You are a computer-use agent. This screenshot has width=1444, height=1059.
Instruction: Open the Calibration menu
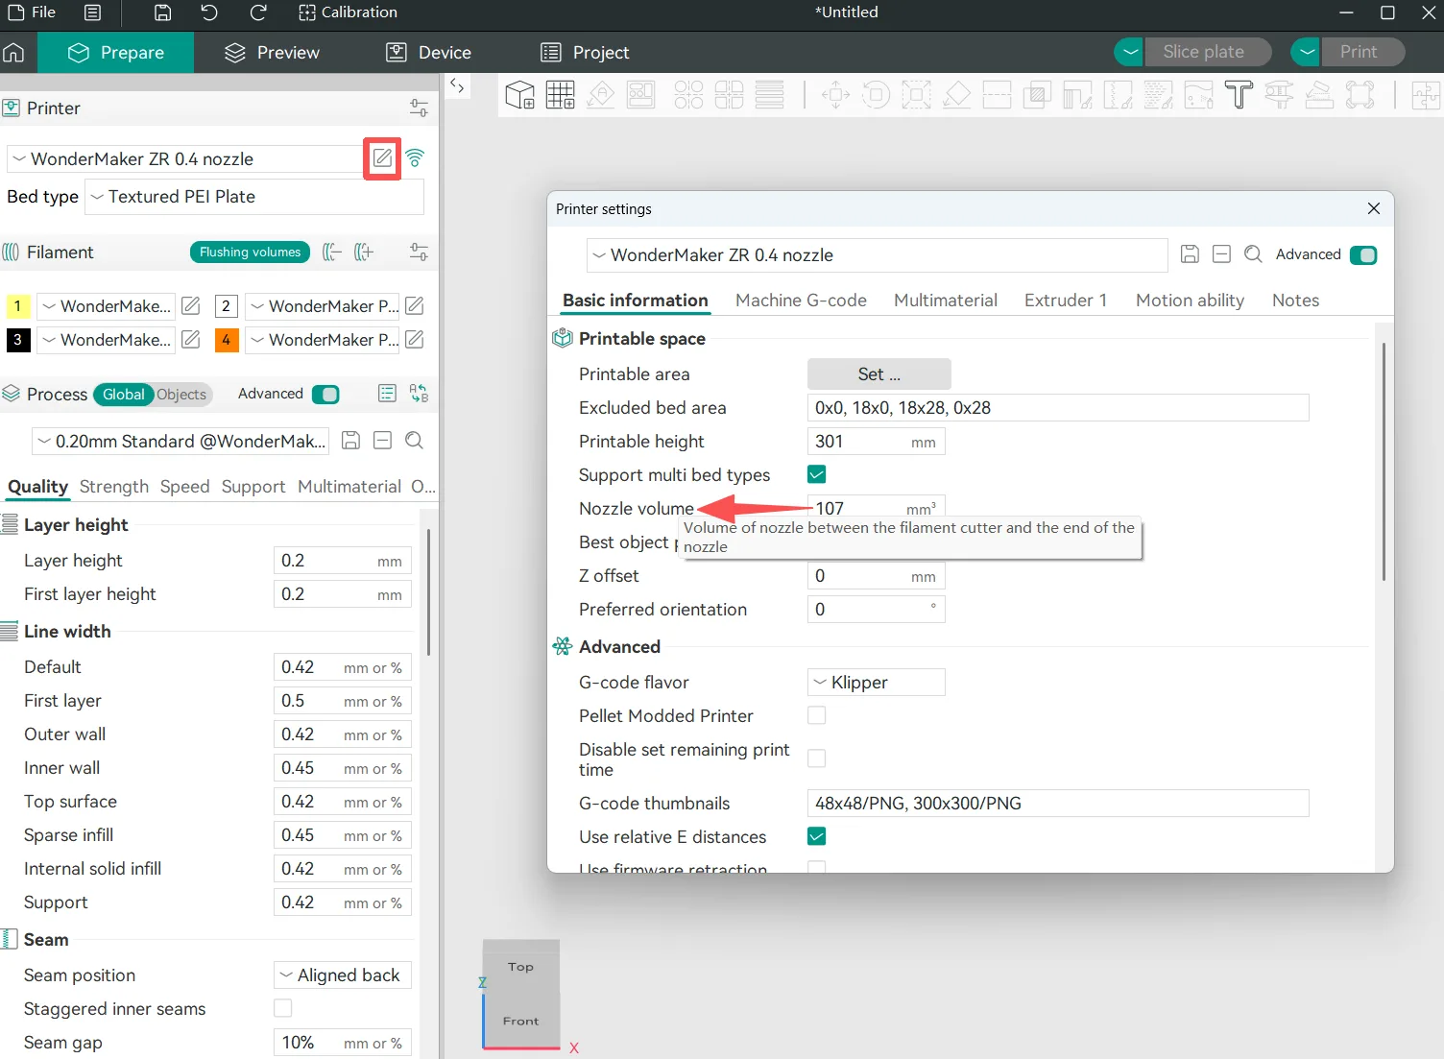[348, 12]
